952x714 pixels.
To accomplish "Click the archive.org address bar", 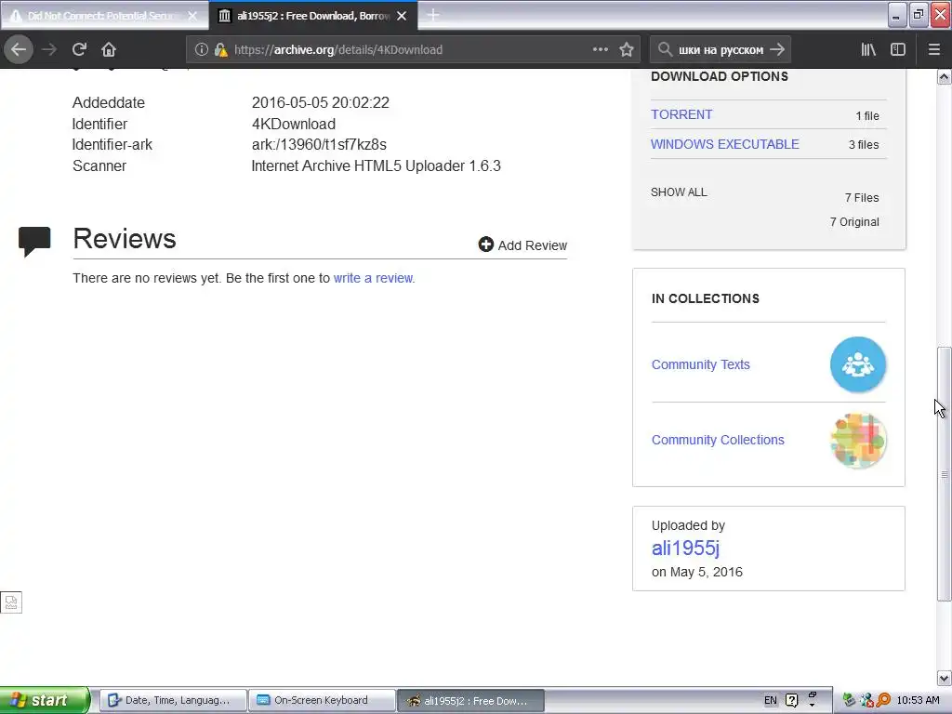I will 413,50.
